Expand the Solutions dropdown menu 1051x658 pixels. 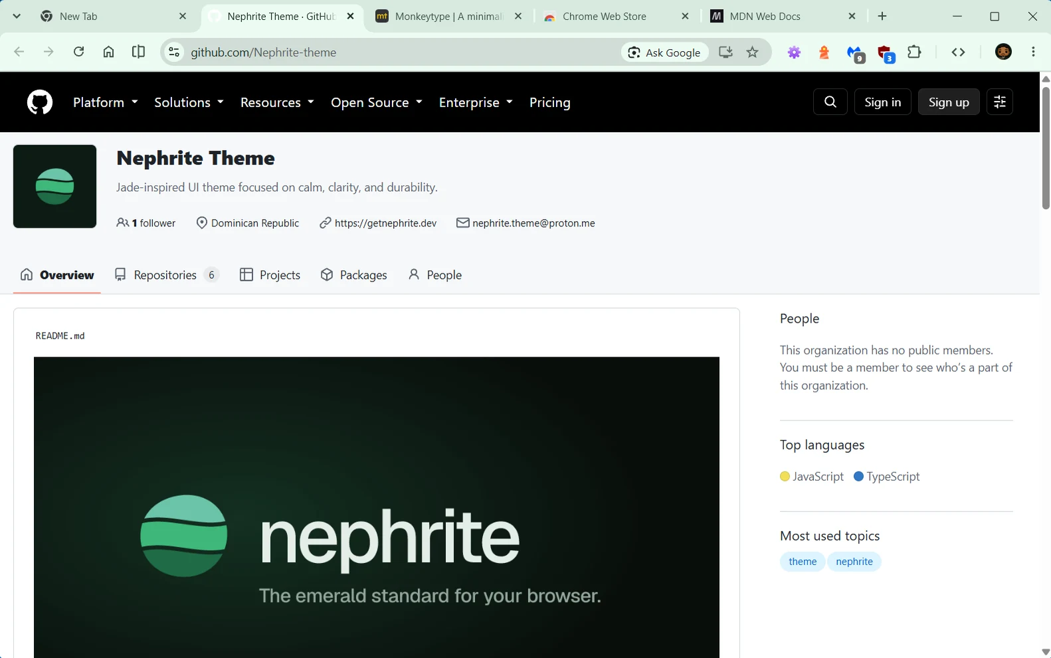coord(189,102)
